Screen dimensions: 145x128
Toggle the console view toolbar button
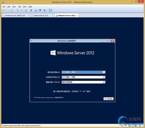click(51, 10)
